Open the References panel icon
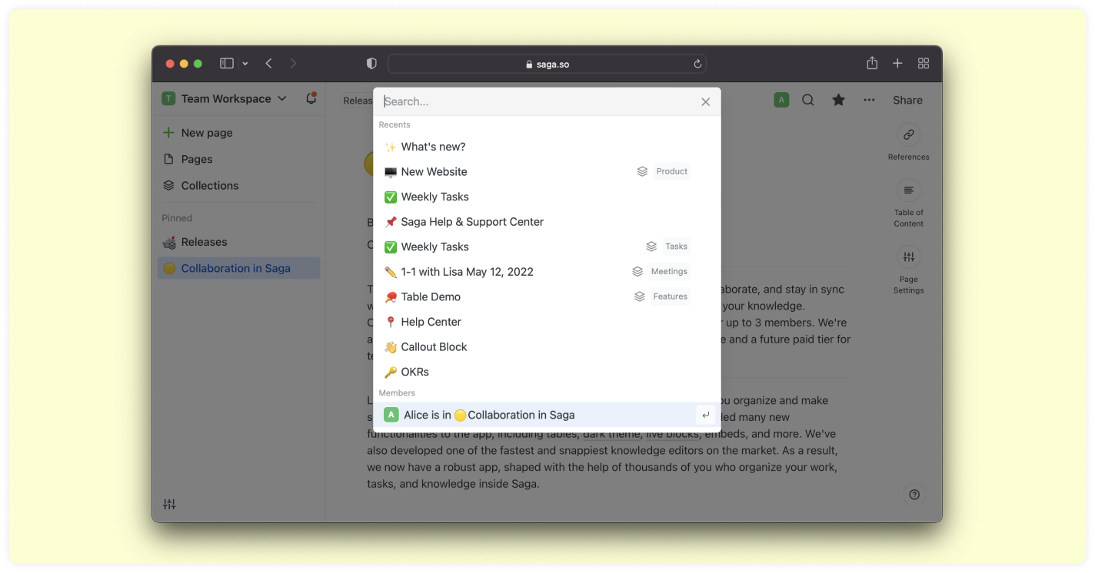Screen dimensions: 1095x573 pyautogui.click(x=908, y=134)
